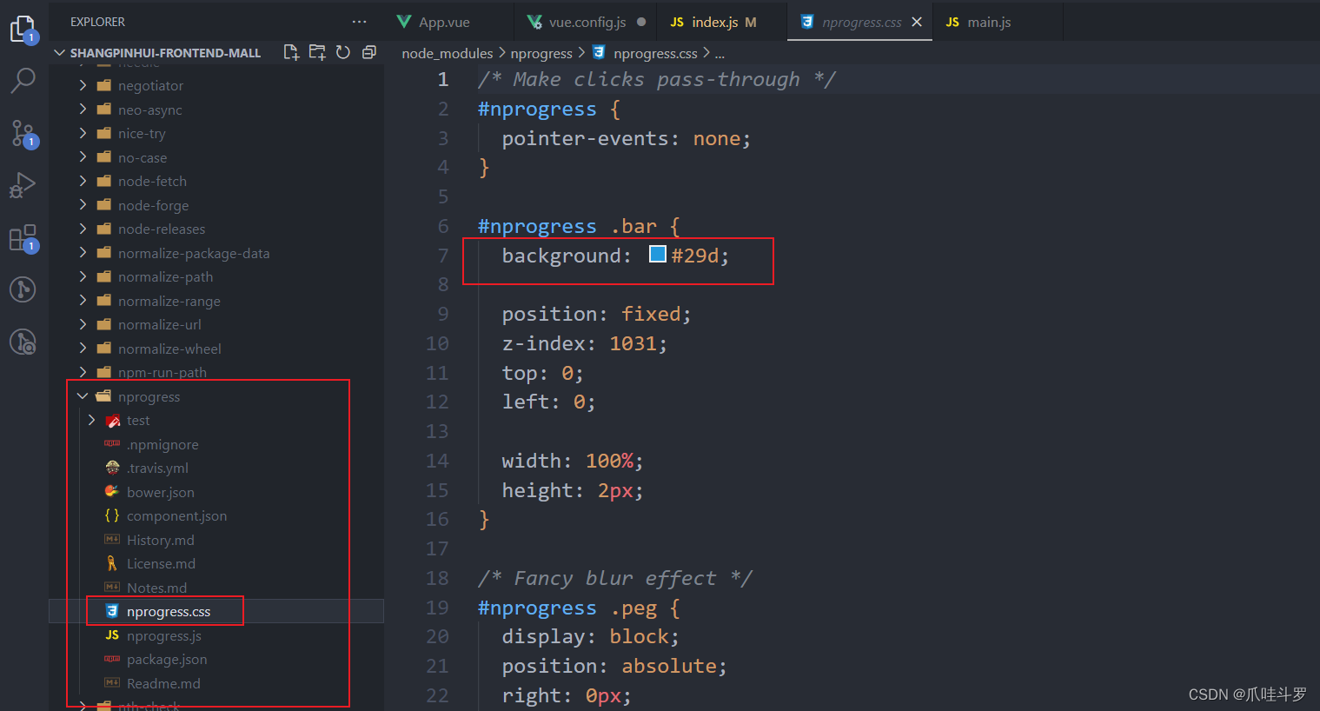Collapse all folders in Explorer

(x=368, y=52)
